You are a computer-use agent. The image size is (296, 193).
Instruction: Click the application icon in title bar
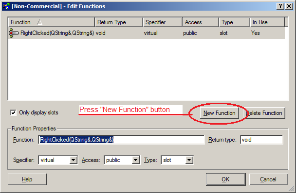click(x=6, y=6)
